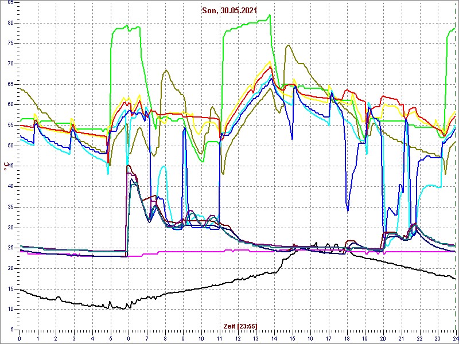The width and height of the screenshot is (459, 344).
Task: Click the 'Zeit [23:55]' time label
Action: 240,326
